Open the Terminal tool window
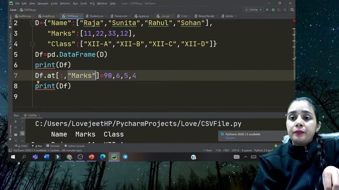339x190 pixels. pyautogui.click(x=53, y=146)
